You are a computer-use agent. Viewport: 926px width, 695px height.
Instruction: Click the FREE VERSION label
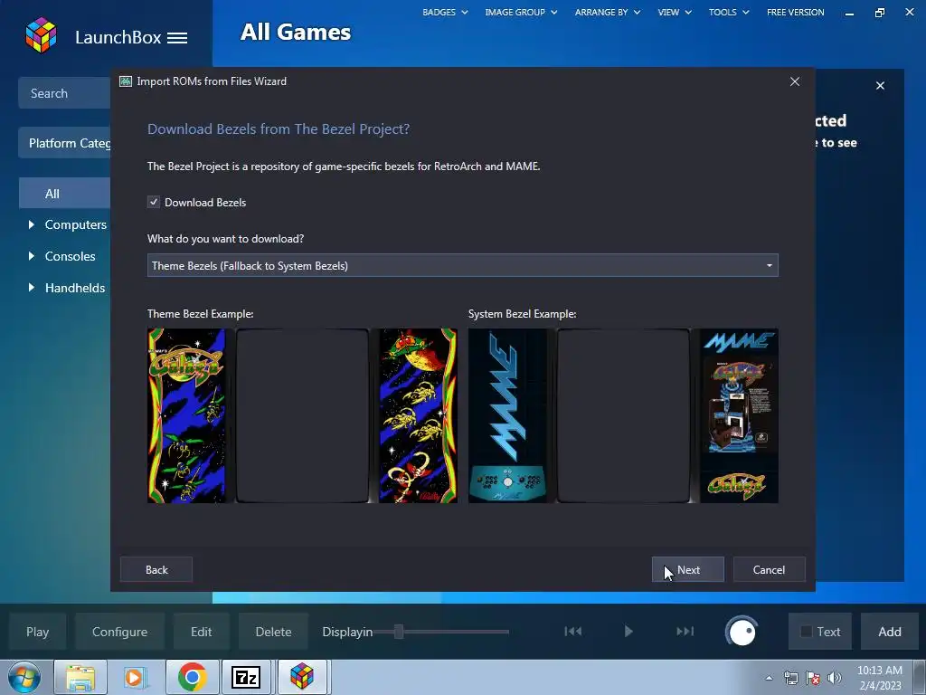click(x=796, y=12)
